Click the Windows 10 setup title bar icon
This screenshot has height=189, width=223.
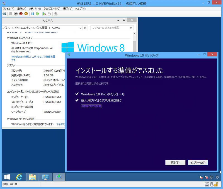coord(69,55)
